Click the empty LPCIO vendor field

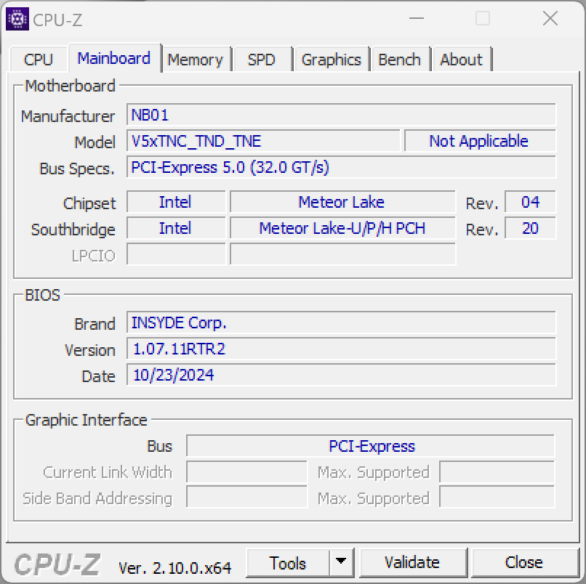coord(176,254)
